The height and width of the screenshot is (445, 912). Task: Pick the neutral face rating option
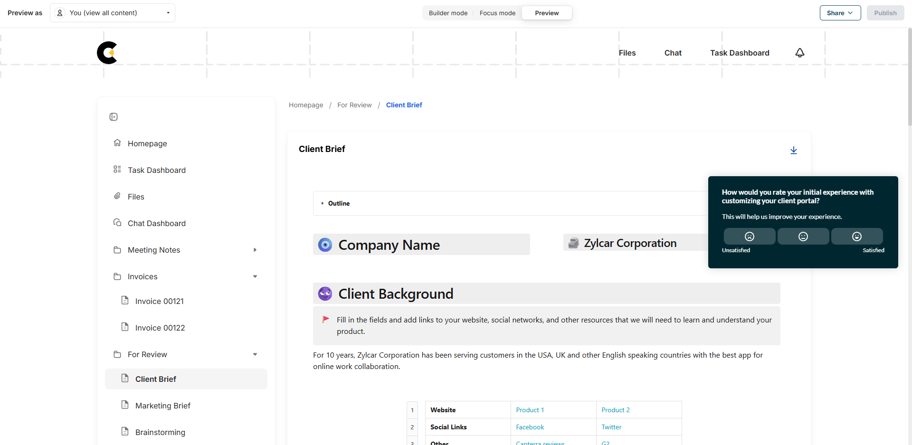click(x=803, y=236)
